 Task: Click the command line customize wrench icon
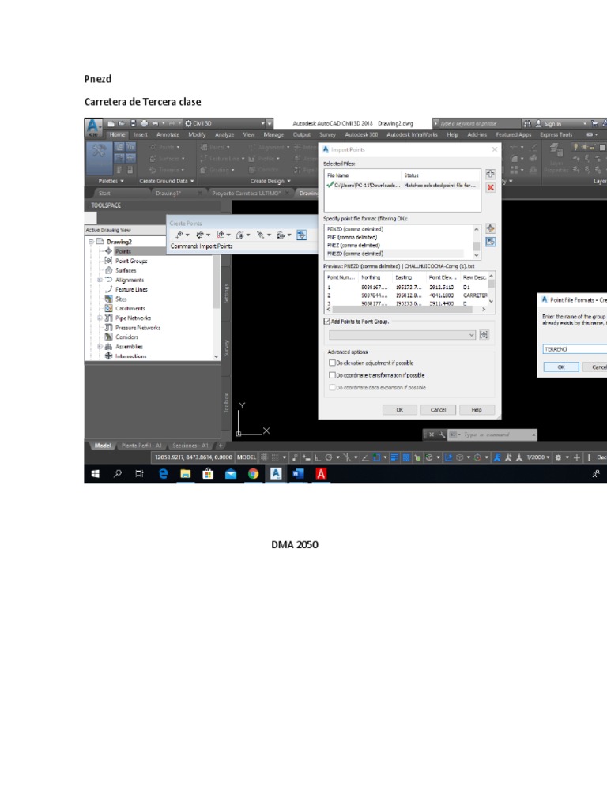pyautogui.click(x=442, y=435)
